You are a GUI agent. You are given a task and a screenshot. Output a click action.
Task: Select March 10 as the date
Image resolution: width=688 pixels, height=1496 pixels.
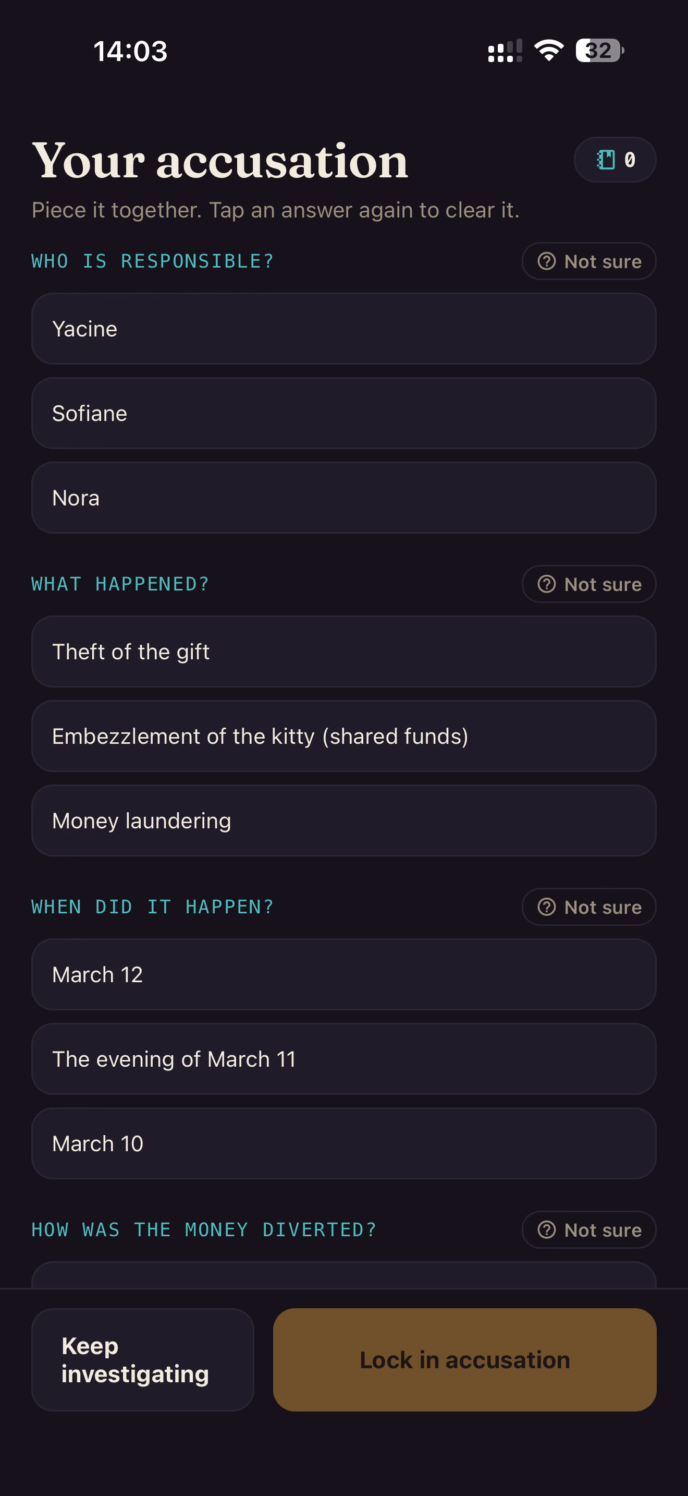(x=344, y=1143)
